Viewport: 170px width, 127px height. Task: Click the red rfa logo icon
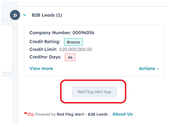click(x=29, y=114)
